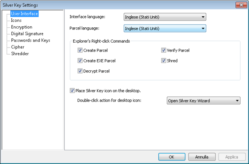The image size is (249, 164).
Task: Disable placing Silver Key icon on desktop
Action: pos(73,91)
